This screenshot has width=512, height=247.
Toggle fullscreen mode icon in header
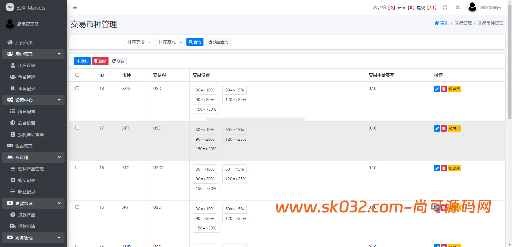[x=458, y=7]
